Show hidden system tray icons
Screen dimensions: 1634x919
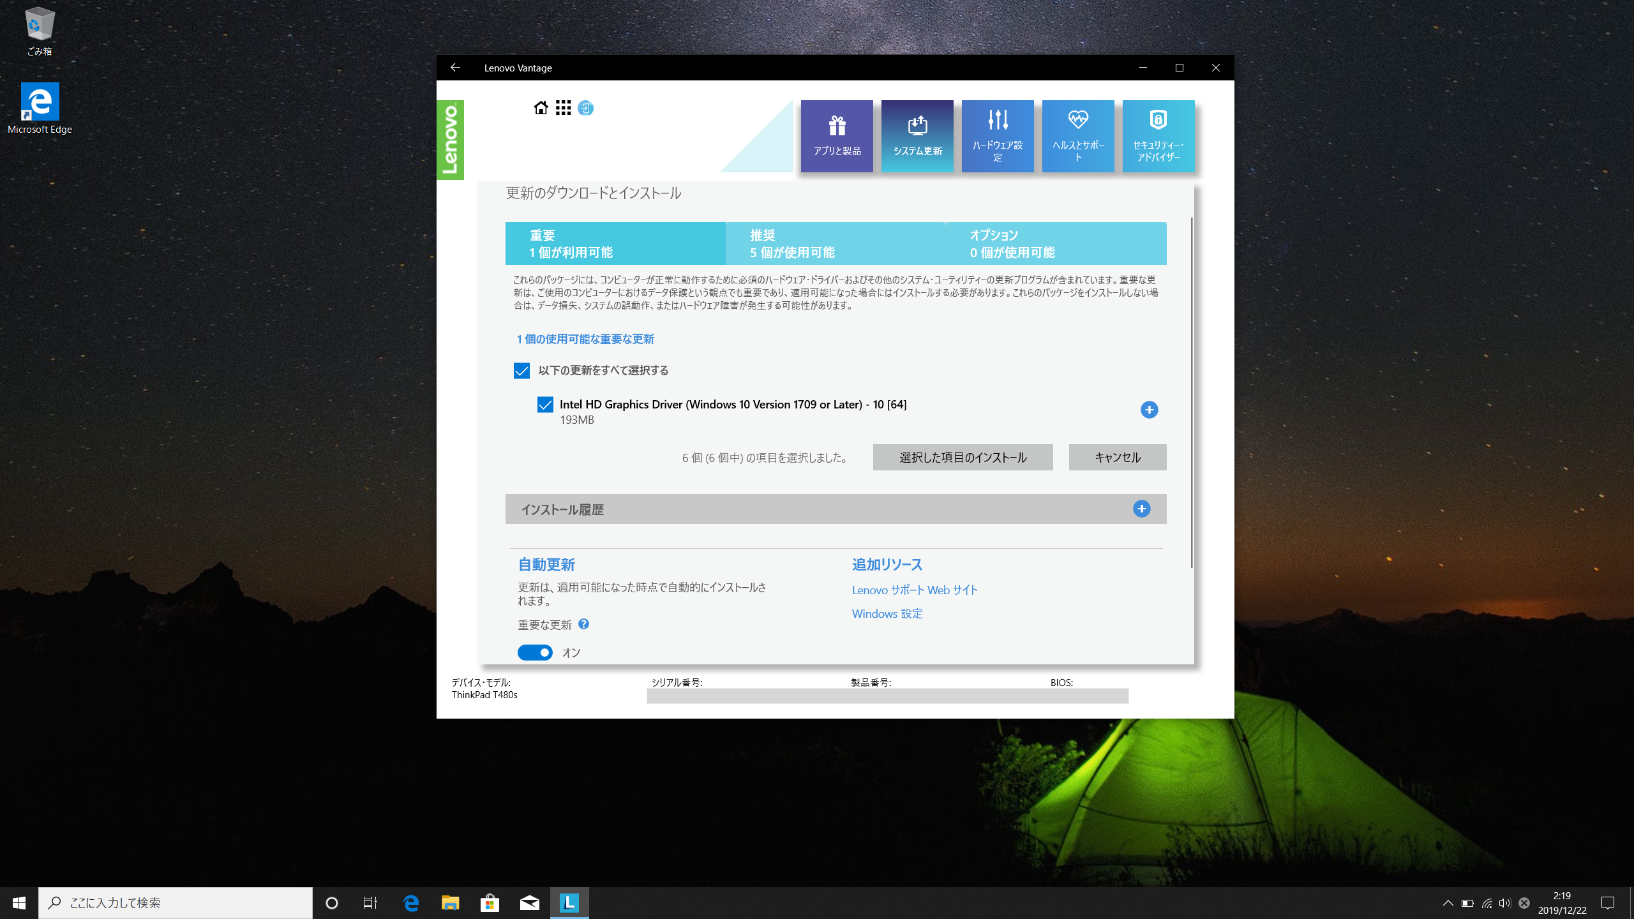[1448, 903]
